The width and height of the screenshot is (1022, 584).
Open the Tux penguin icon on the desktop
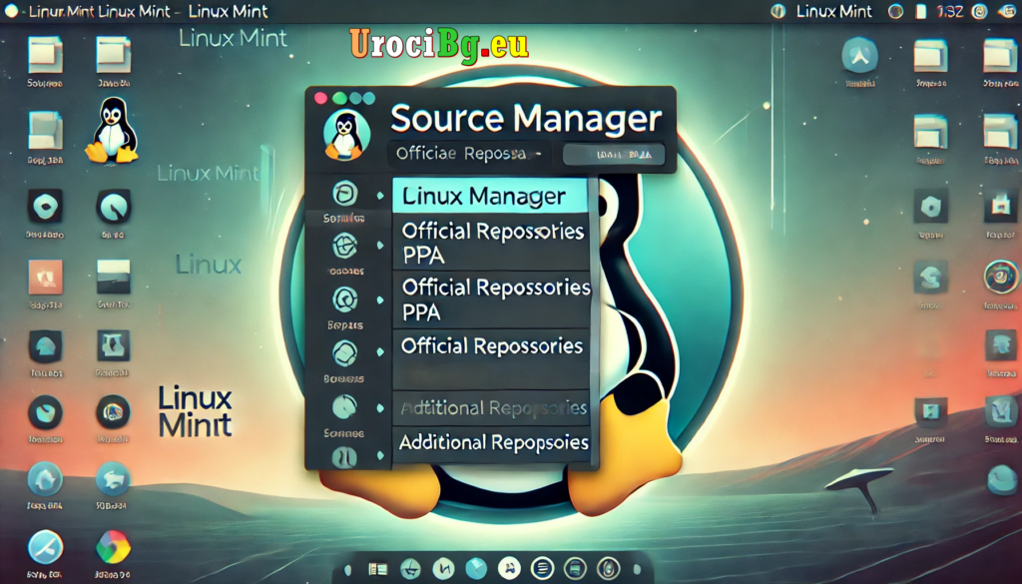tap(112, 130)
